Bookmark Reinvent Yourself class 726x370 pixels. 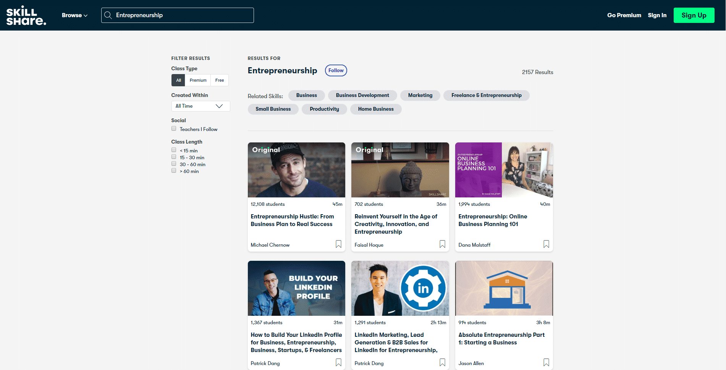tap(442, 244)
